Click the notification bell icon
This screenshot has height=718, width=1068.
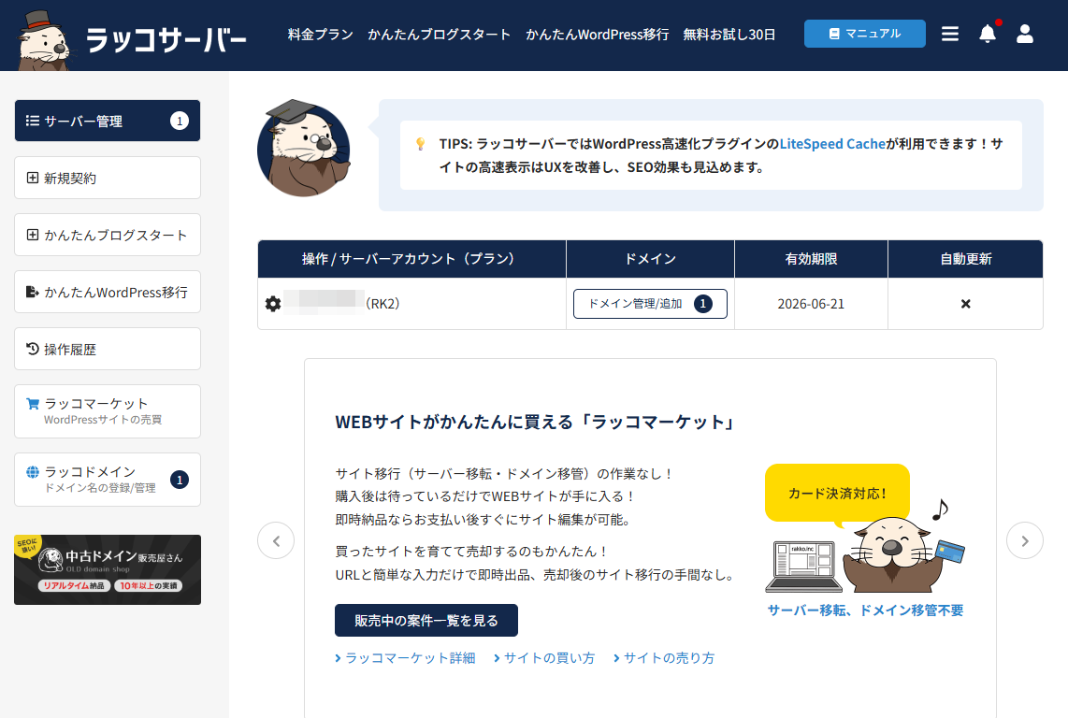988,34
